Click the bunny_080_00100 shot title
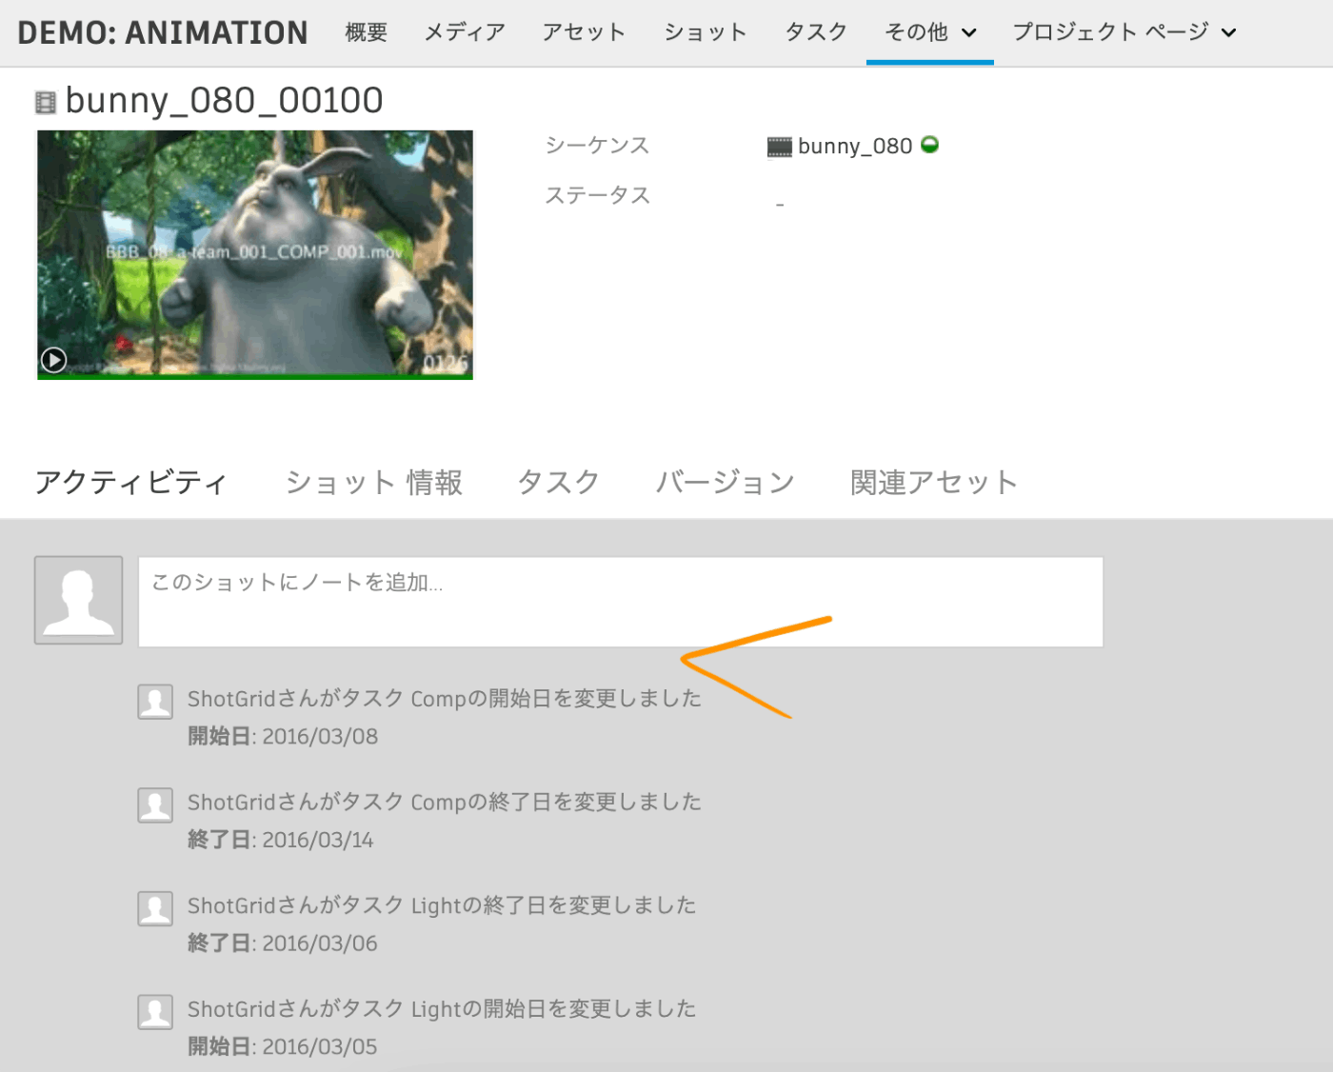Screen dimensions: 1333x1072 click(225, 100)
